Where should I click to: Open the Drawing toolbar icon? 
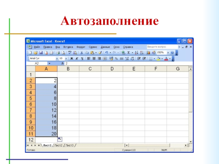pyautogui.click(x=154, y=53)
